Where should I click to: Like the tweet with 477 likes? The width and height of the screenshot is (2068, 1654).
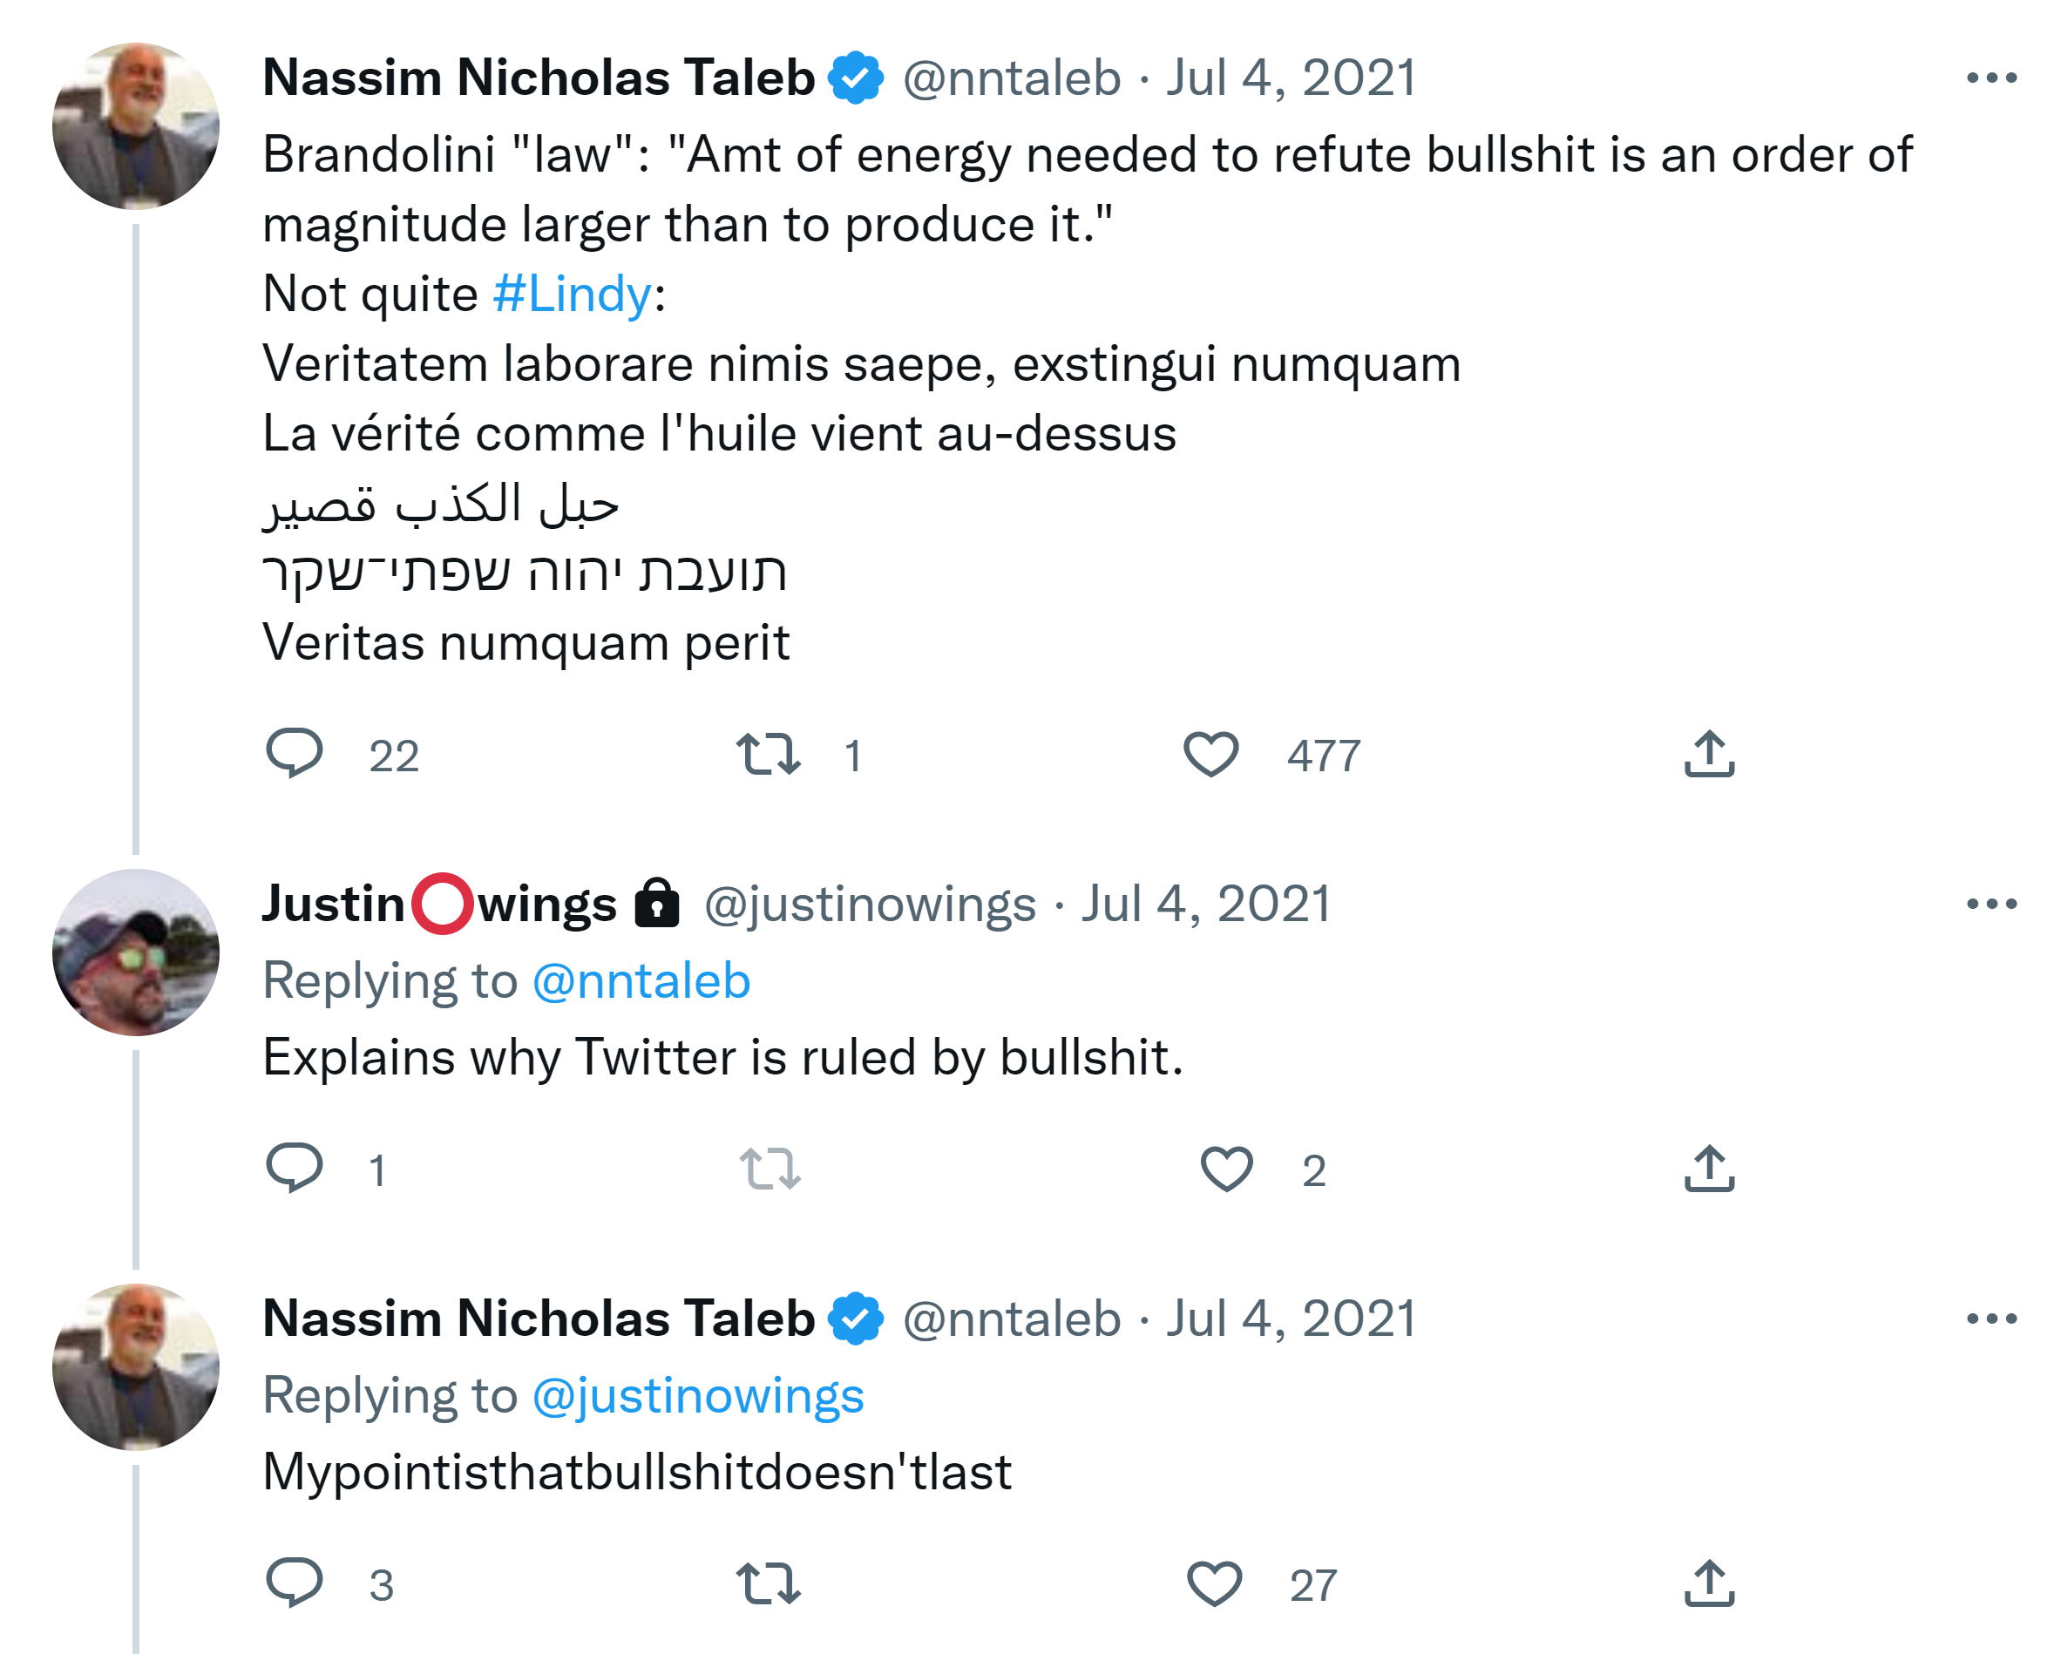click(1211, 754)
